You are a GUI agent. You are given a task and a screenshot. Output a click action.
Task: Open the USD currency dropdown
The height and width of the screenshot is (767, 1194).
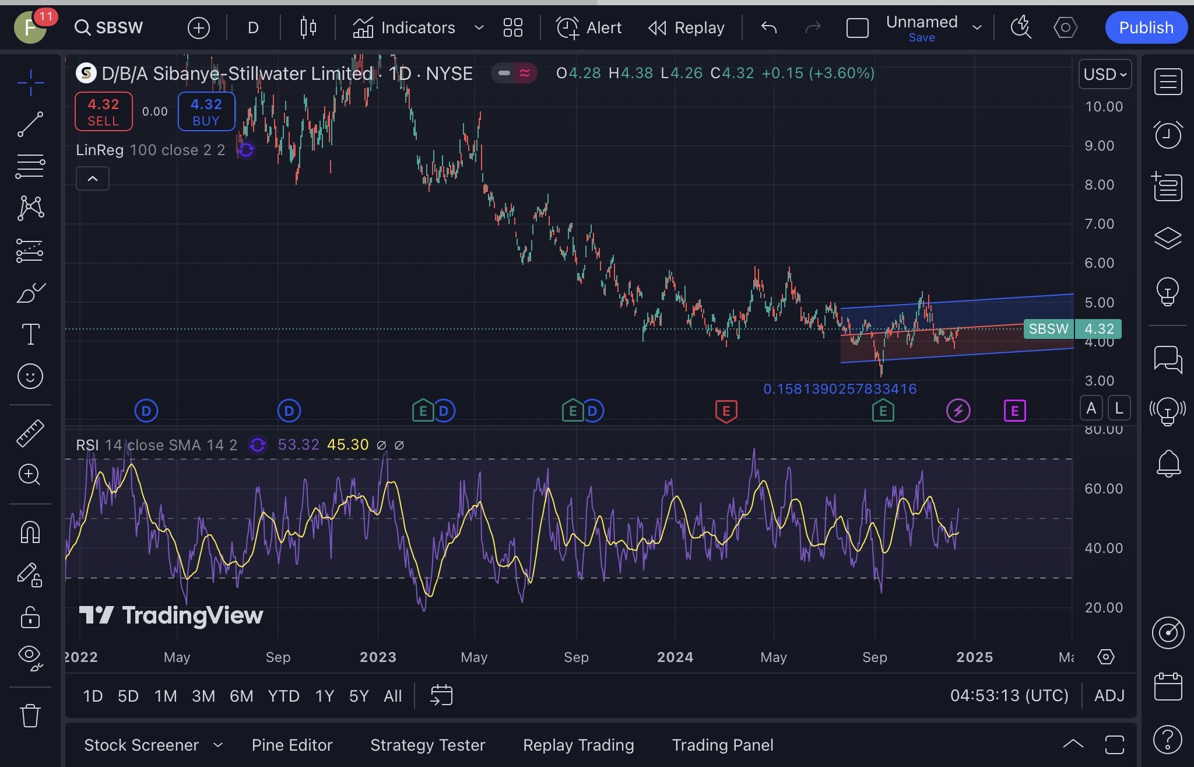(x=1105, y=74)
